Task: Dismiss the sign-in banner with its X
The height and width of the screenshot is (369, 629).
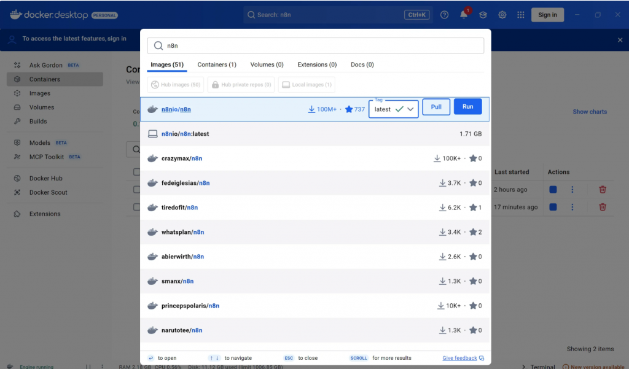Action: coord(620,40)
